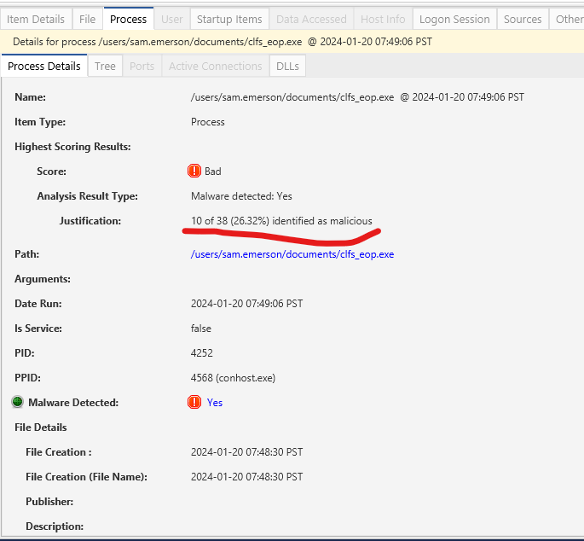
Task: Click the red warning icon next to Yes
Action: (194, 402)
